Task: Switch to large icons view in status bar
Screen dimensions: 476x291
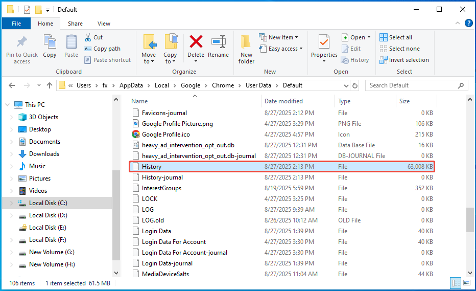Action: coord(467,283)
